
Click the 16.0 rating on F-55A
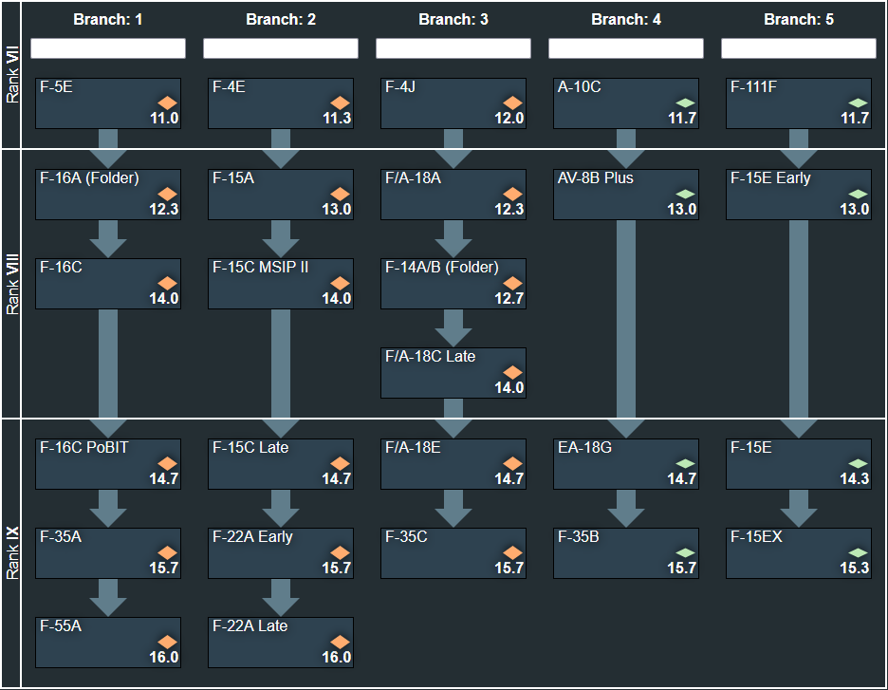pos(164,657)
